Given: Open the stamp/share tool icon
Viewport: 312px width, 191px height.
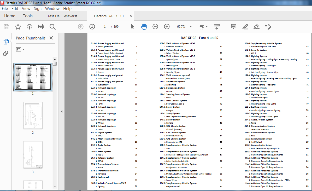Looking at the screenshot, I should click(268, 27).
